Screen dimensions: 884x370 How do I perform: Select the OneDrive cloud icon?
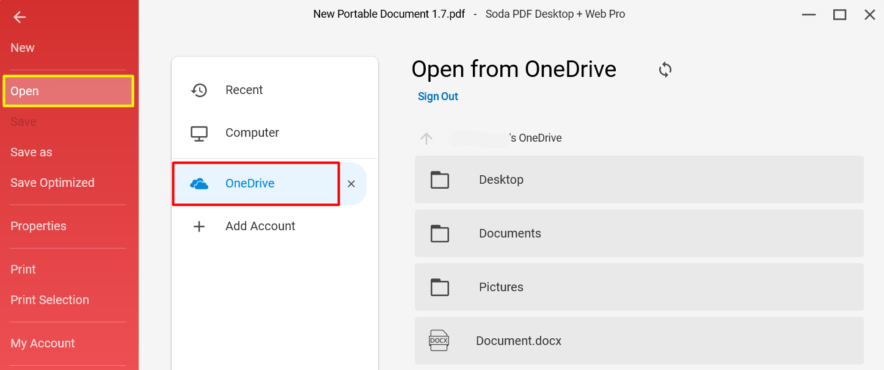[199, 183]
